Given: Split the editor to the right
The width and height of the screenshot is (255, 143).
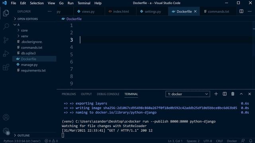Looking at the screenshot, I should coord(241,12).
